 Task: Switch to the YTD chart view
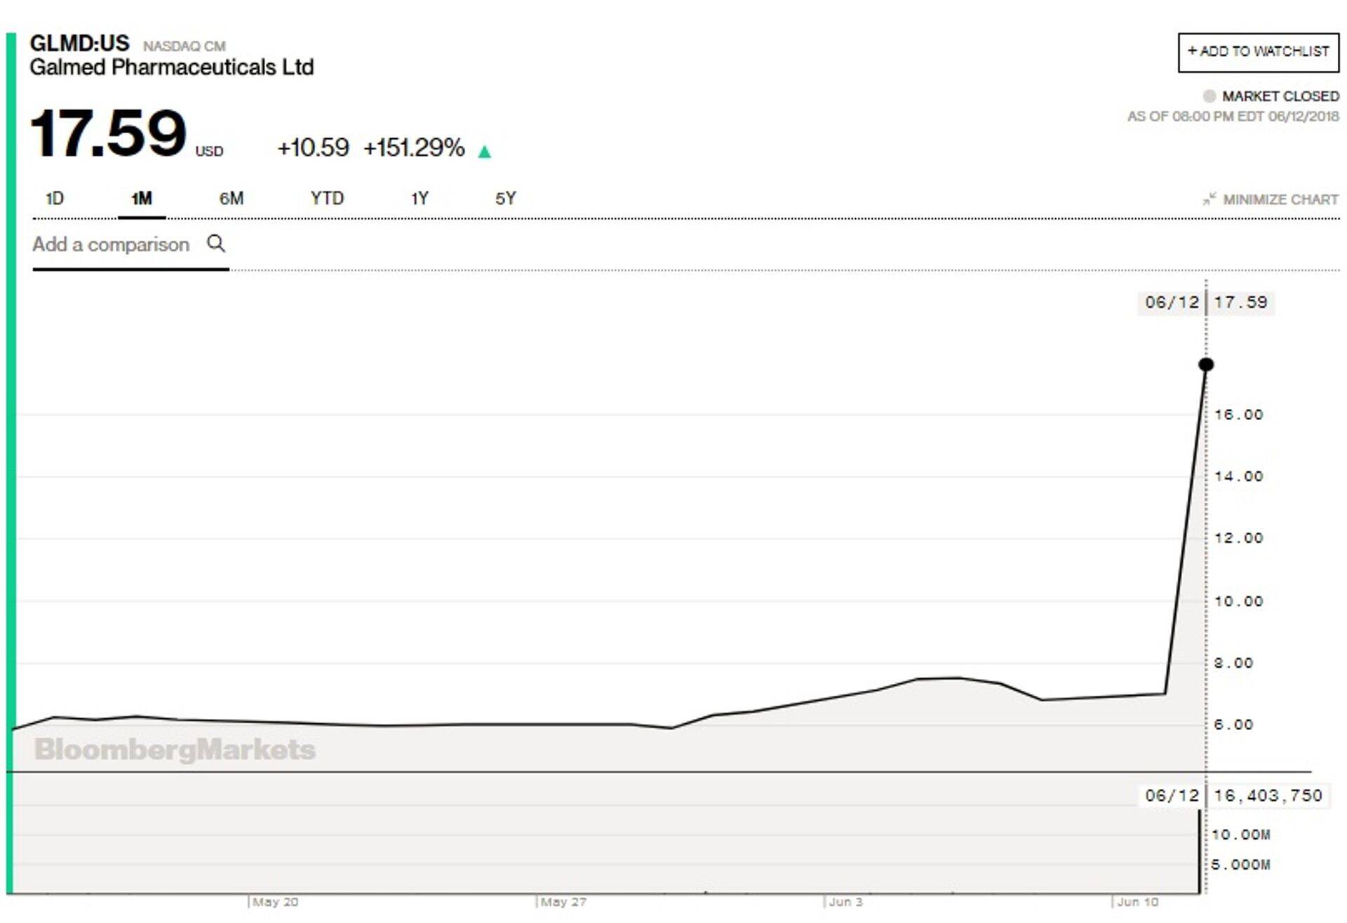click(x=327, y=198)
